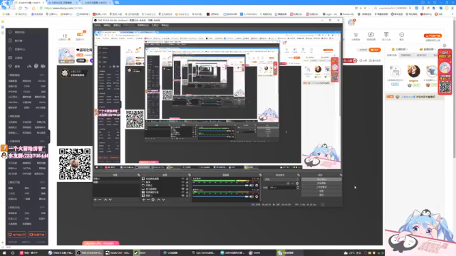
Task: Open the File menu in OBS
Action: (97, 26)
